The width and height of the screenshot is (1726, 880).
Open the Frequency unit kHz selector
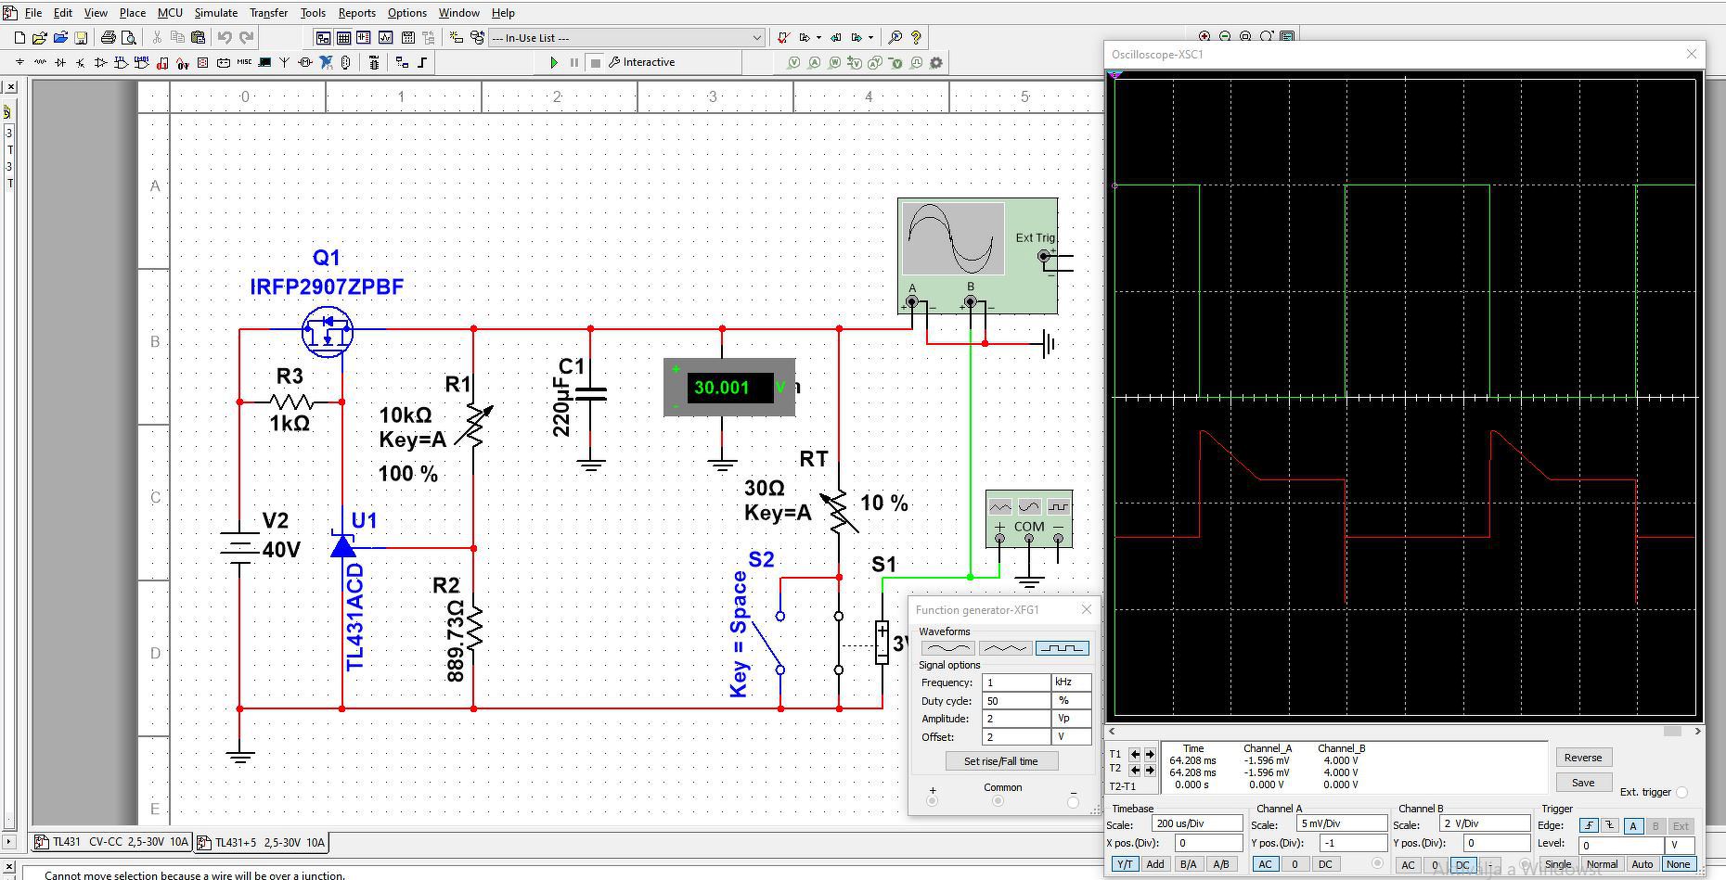(1070, 682)
